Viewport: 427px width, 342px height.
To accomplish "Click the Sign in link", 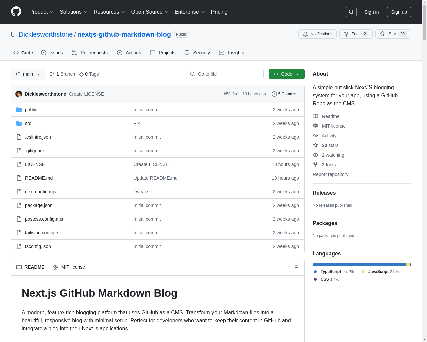I will click(372, 12).
